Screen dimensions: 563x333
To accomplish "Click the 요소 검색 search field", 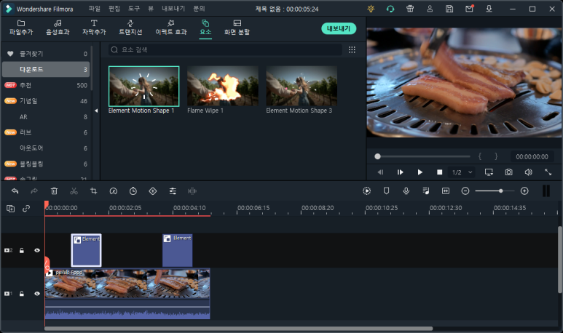I will coord(225,50).
